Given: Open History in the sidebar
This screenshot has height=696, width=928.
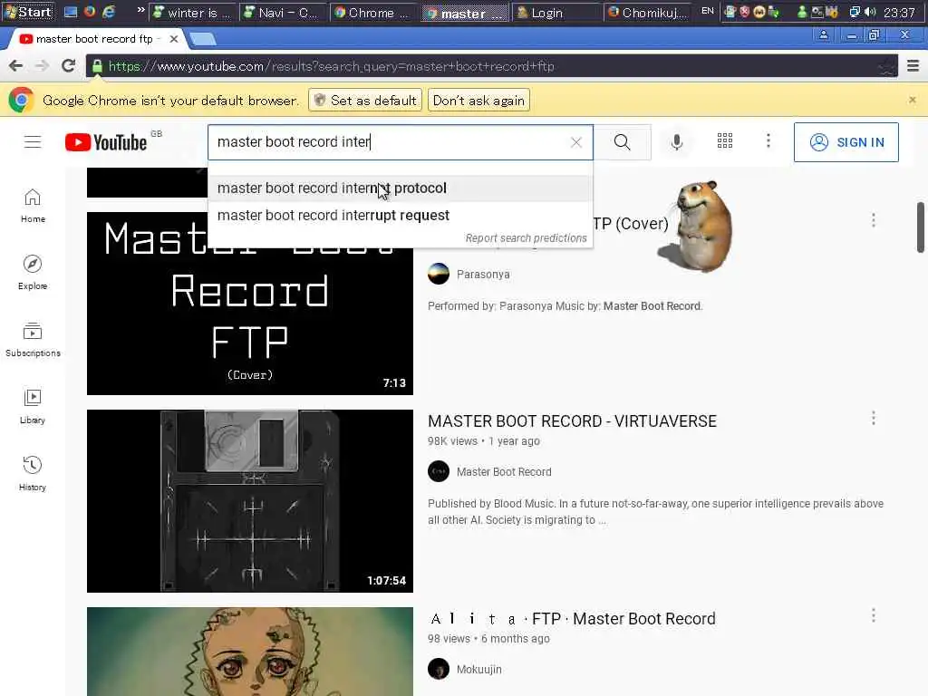Looking at the screenshot, I should click(33, 473).
